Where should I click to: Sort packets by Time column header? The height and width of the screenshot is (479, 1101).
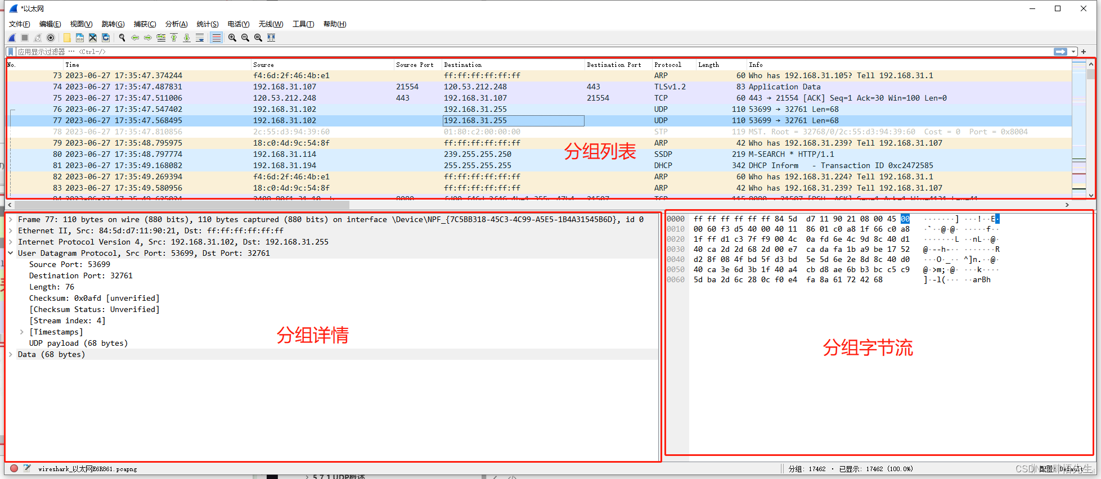pos(156,65)
